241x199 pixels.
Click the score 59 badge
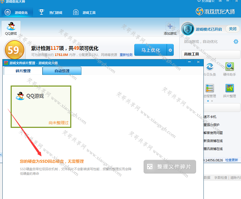coord(15,50)
